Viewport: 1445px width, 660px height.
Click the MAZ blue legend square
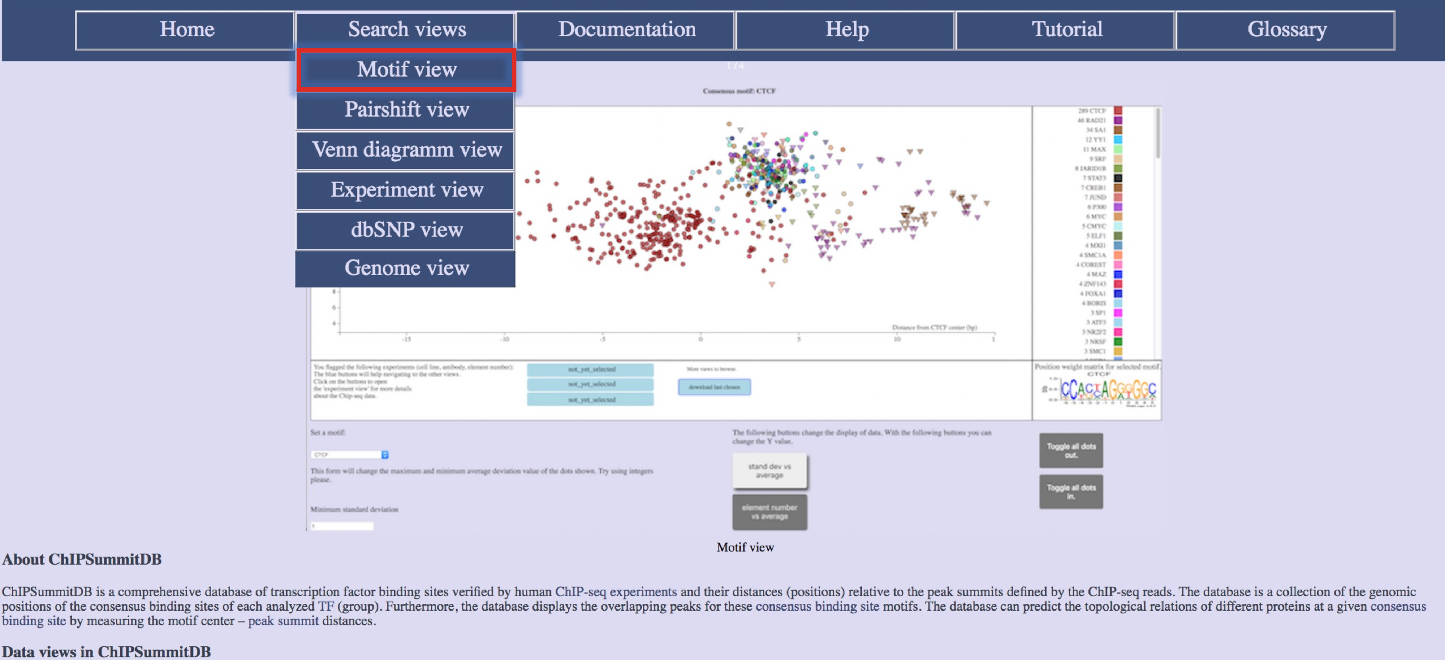point(1117,275)
